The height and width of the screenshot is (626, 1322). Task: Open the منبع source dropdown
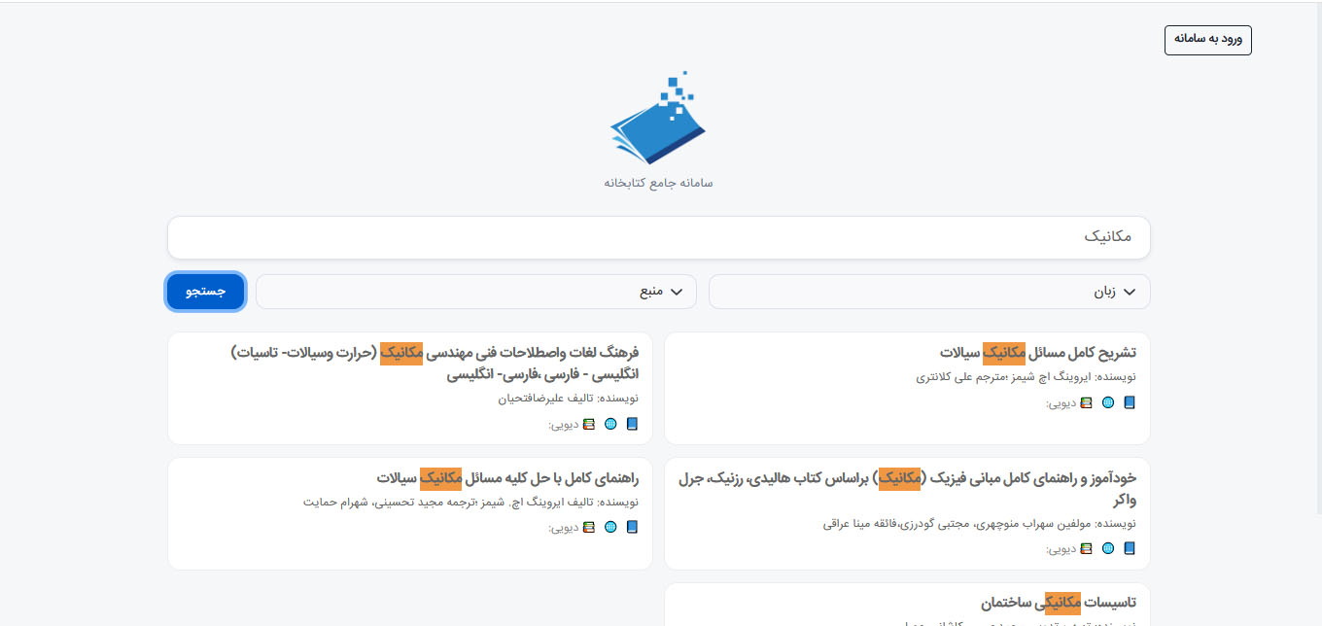[475, 292]
